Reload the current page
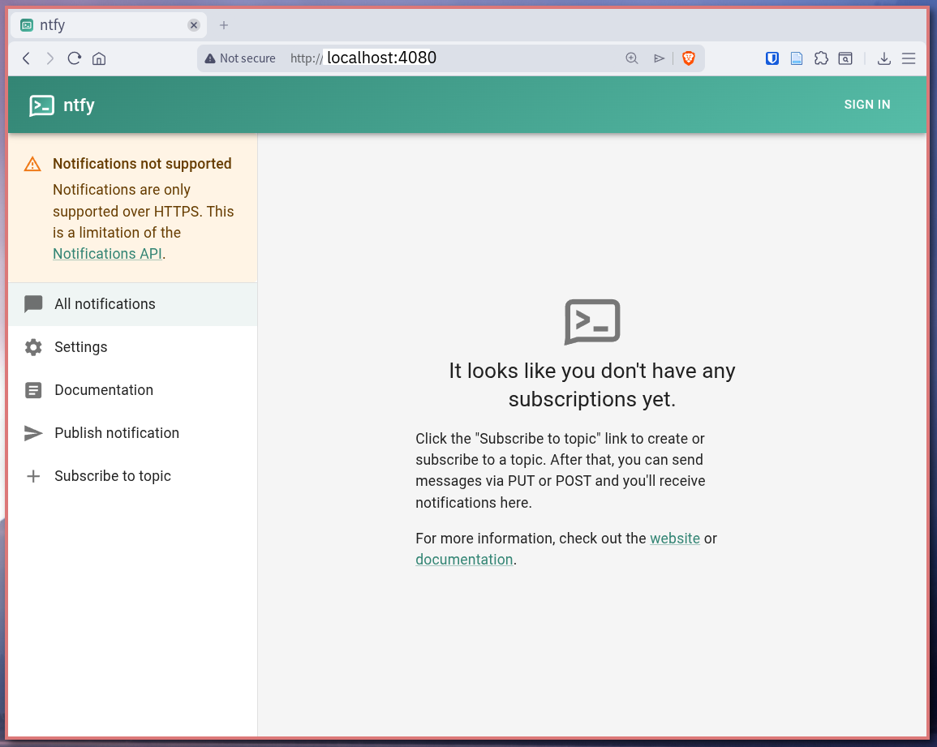 [x=74, y=58]
